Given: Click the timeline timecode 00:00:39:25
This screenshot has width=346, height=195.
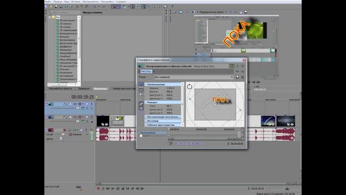Looking at the screenshot, I should point(83,97).
